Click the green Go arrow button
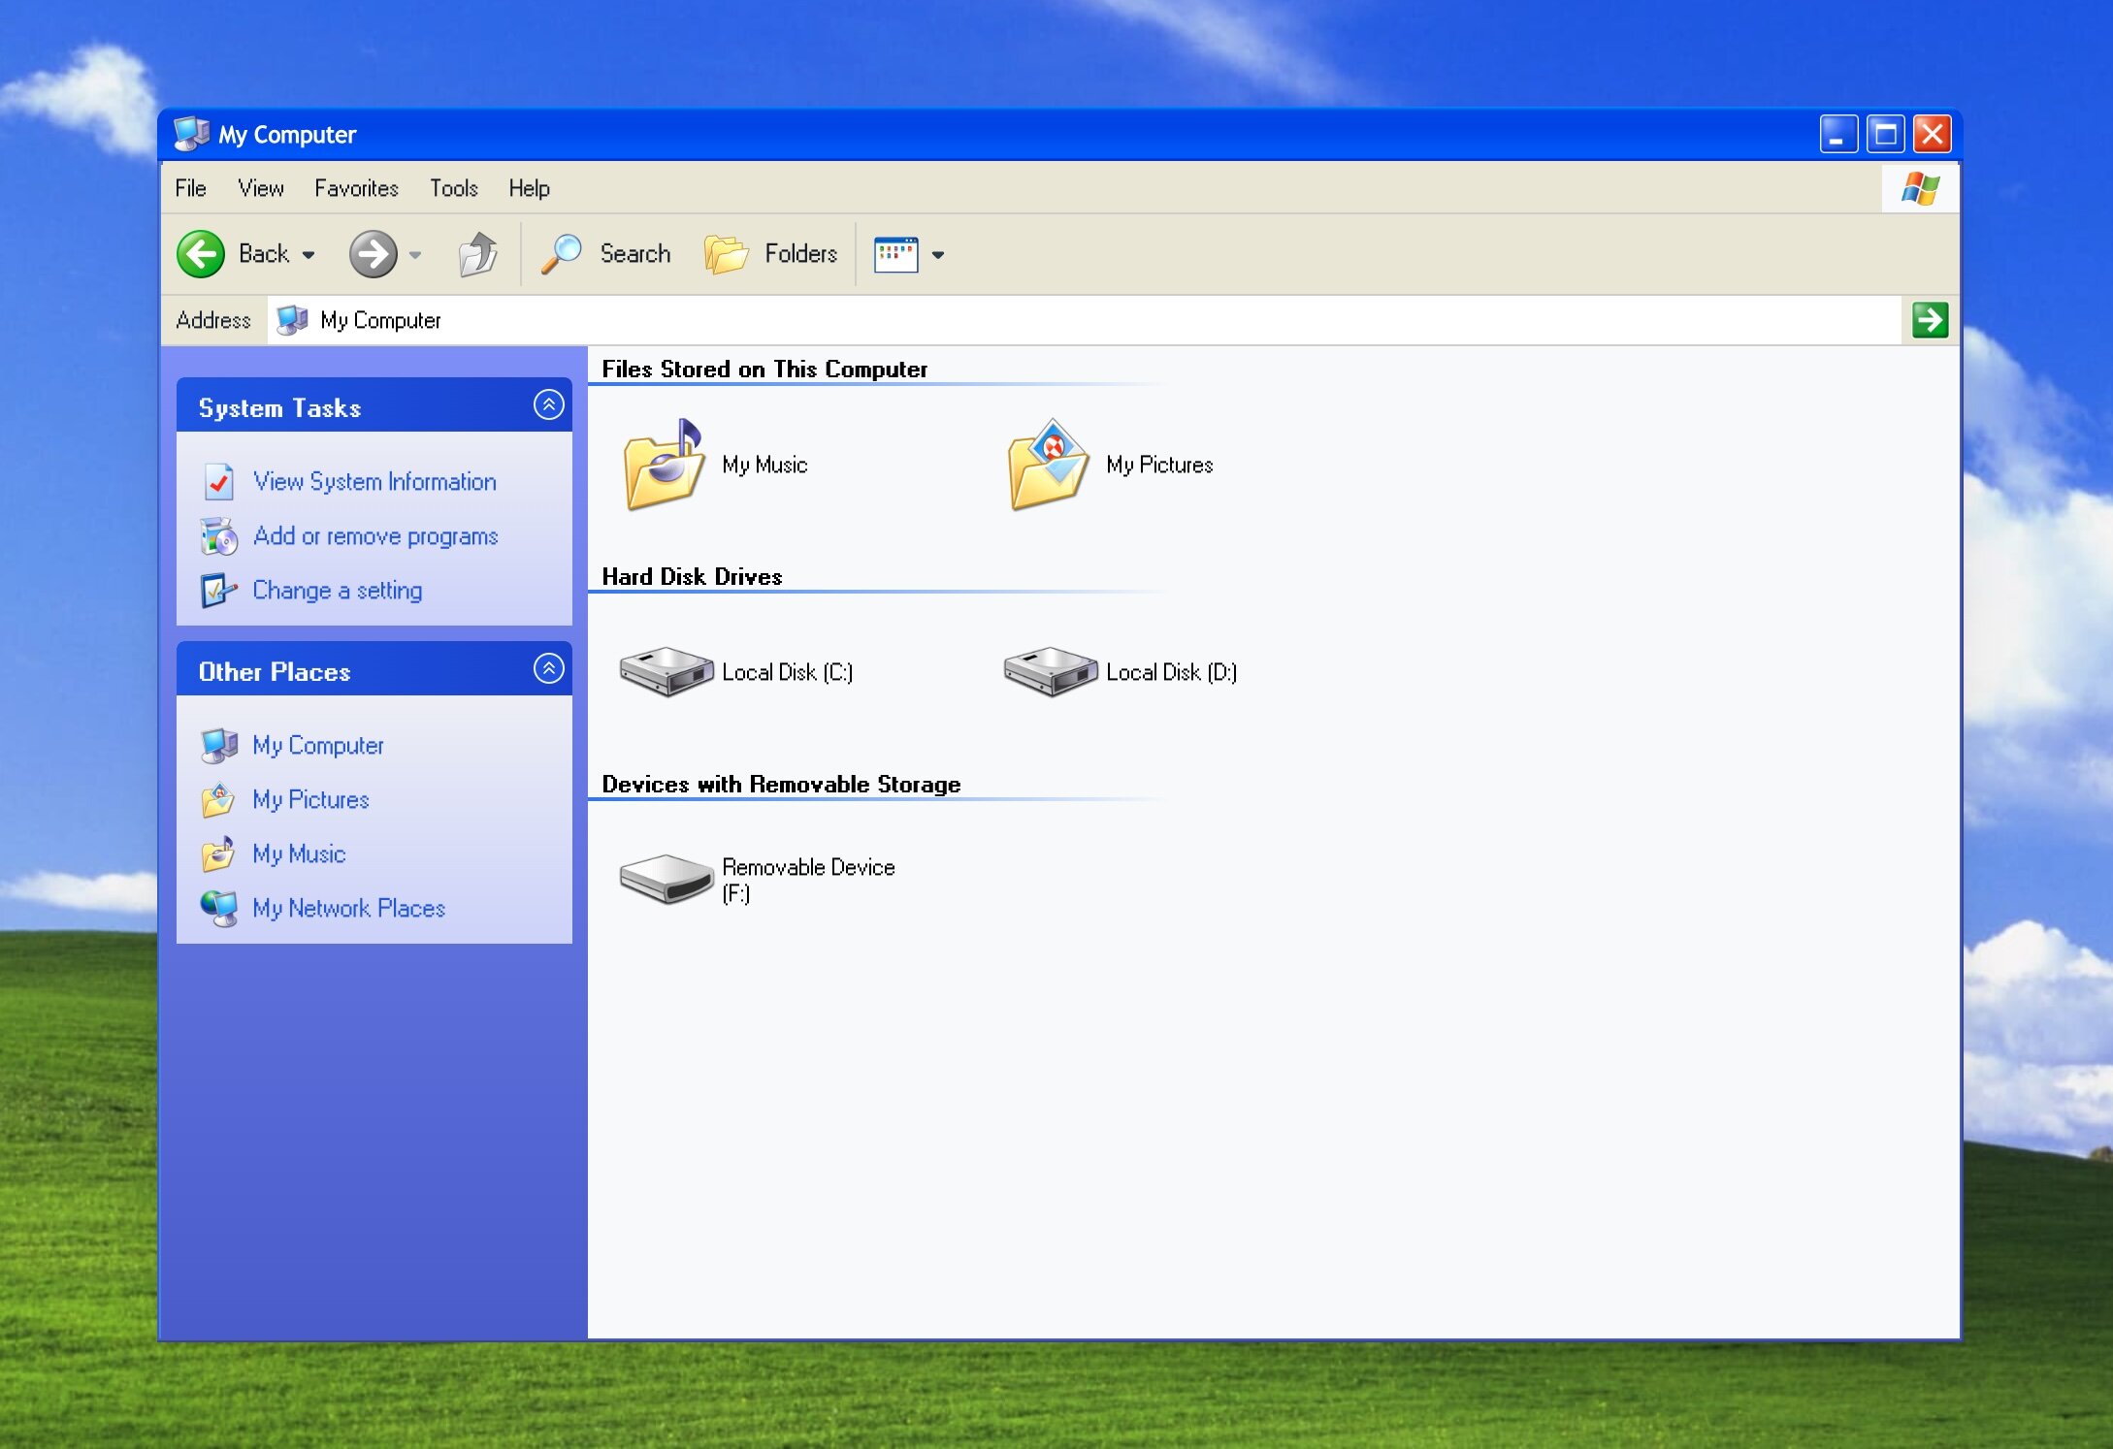Screen dimensions: 2113x1449 point(1930,320)
